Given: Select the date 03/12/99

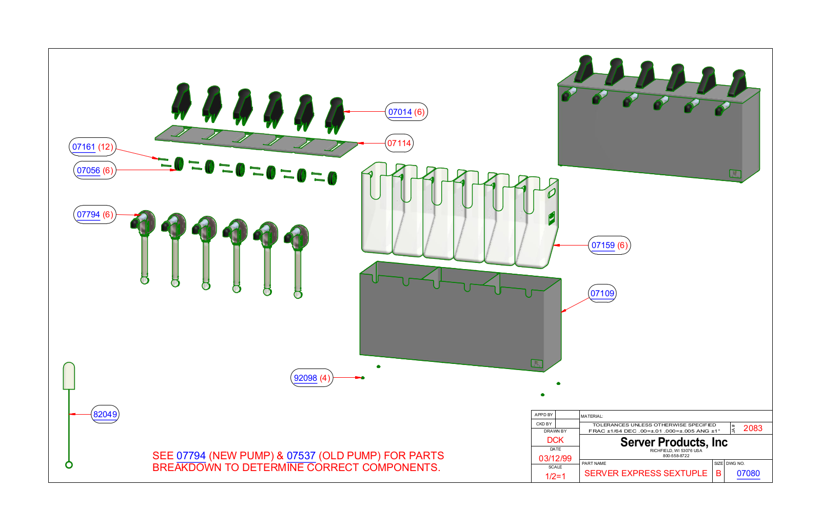Looking at the screenshot, I should click(x=555, y=459).
